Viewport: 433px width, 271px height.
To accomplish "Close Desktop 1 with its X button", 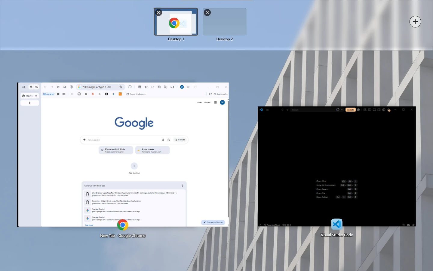I will click(159, 13).
